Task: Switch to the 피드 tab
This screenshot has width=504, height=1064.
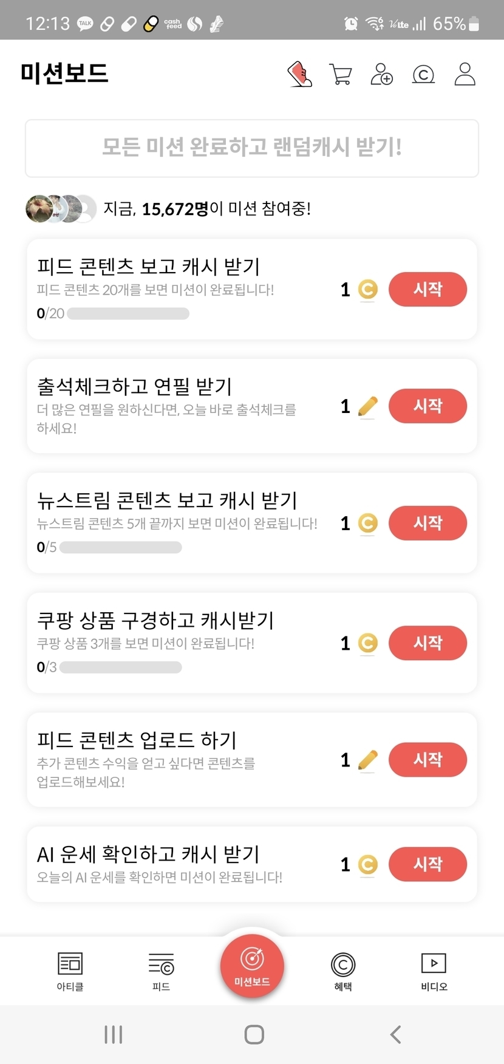Action: click(x=161, y=970)
